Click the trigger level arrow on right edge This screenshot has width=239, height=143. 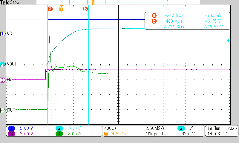[228, 40]
